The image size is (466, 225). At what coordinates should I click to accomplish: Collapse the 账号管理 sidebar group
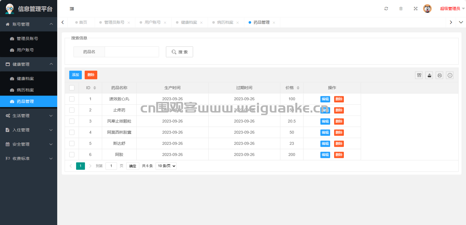[29, 24]
